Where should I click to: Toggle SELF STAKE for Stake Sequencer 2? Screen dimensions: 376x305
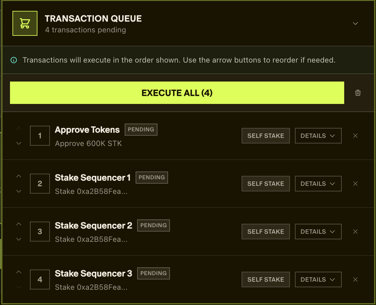[x=266, y=232]
